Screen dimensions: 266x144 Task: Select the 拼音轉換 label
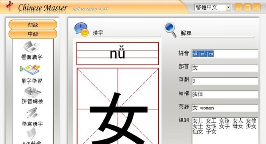[32, 101]
